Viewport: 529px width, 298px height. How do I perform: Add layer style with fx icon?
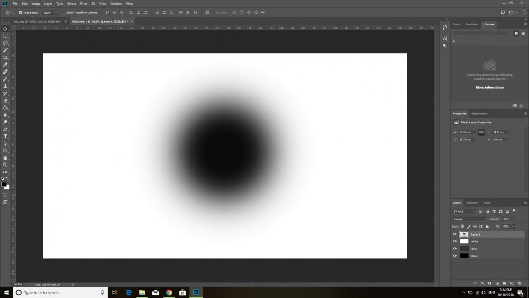482,283
